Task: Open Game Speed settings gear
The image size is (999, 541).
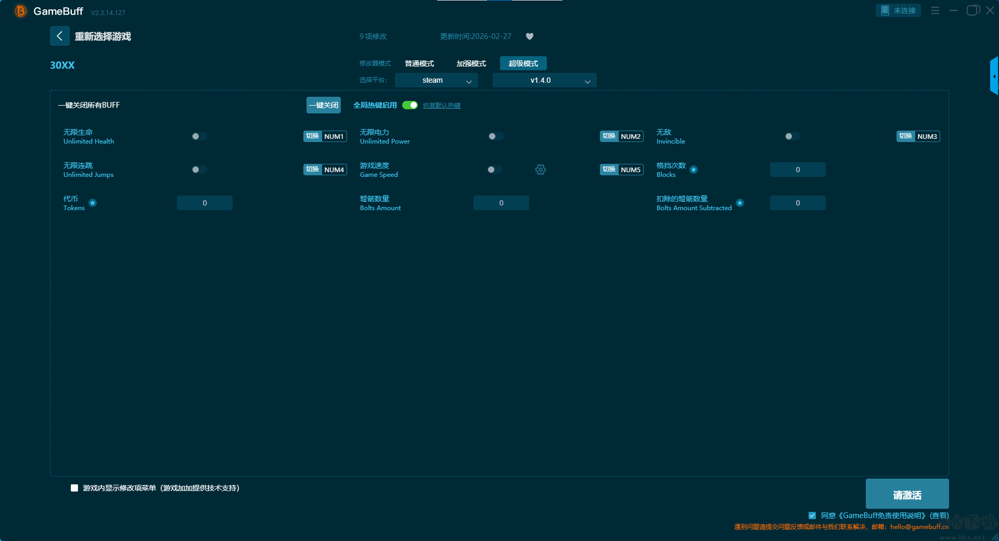Action: coord(541,170)
